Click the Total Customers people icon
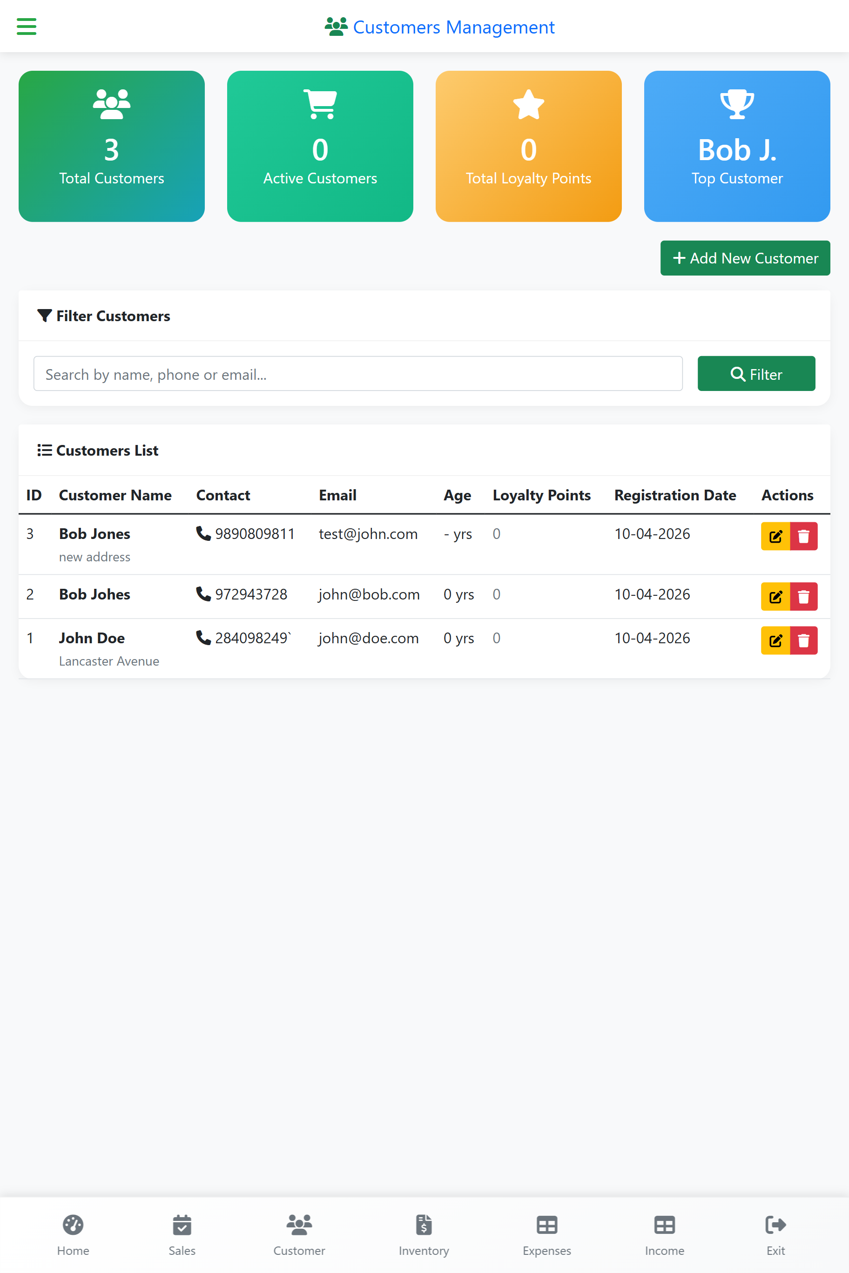The height and width of the screenshot is (1273, 849). point(112,104)
